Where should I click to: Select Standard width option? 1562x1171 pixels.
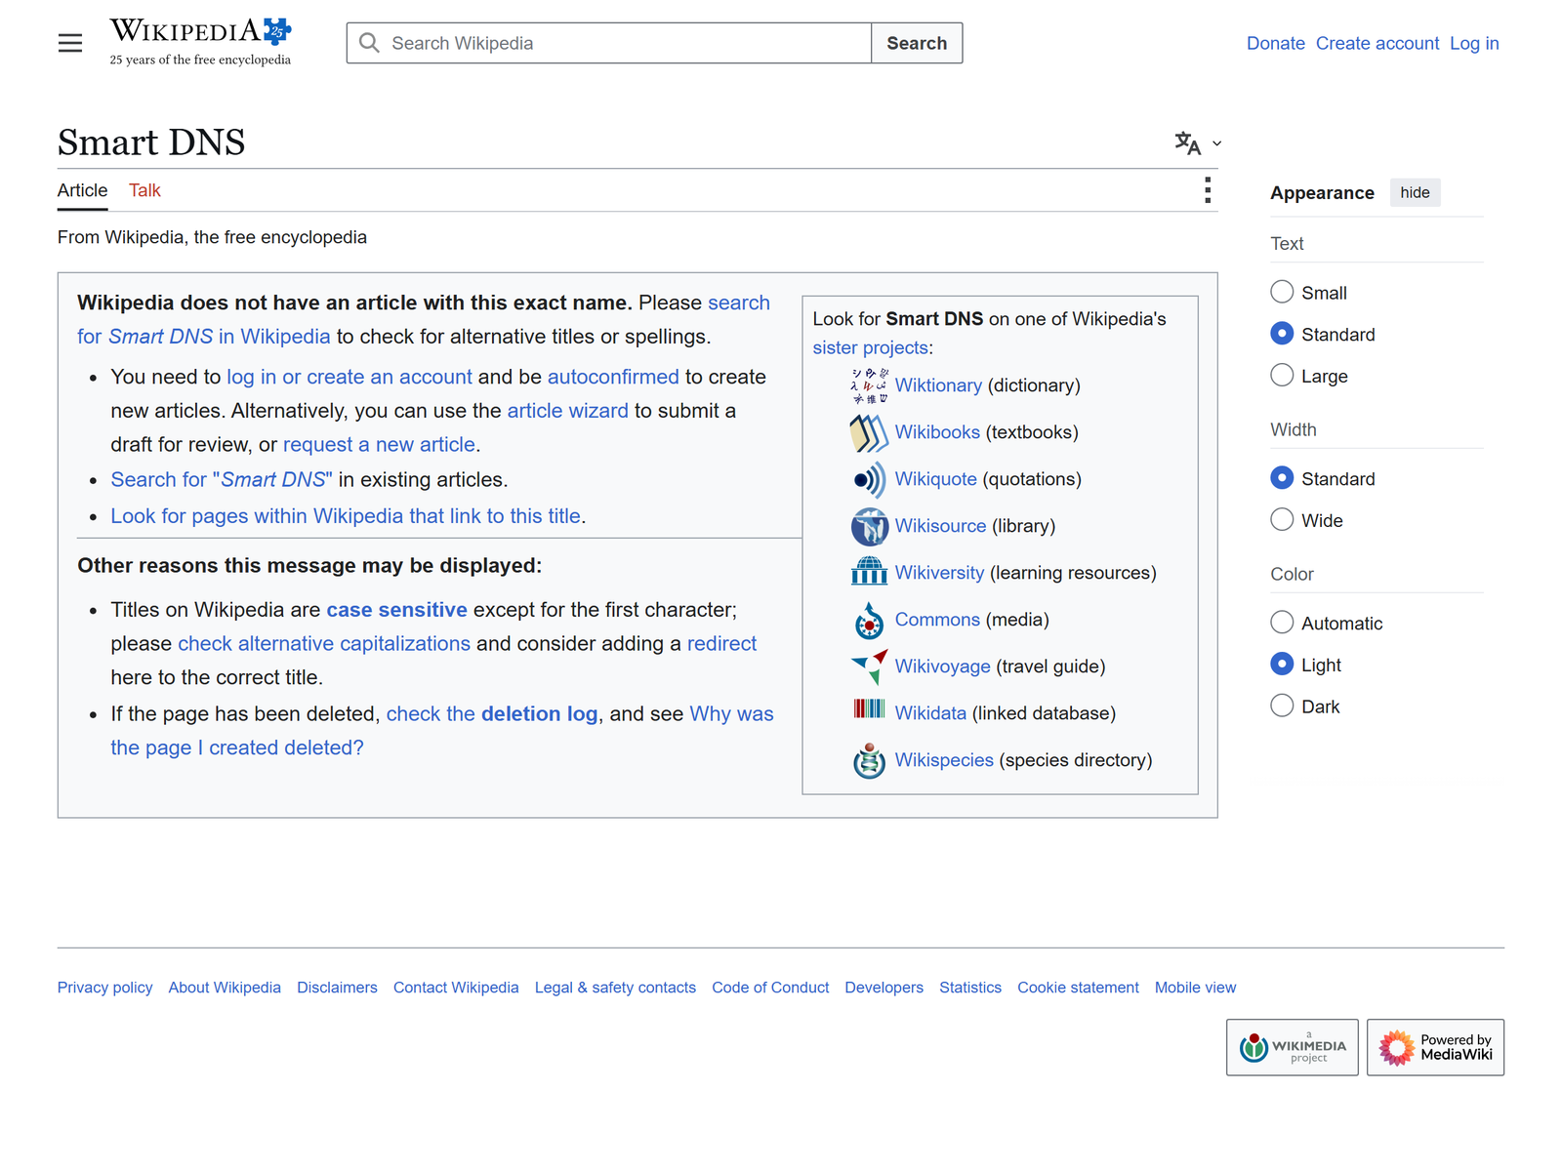point(1282,478)
